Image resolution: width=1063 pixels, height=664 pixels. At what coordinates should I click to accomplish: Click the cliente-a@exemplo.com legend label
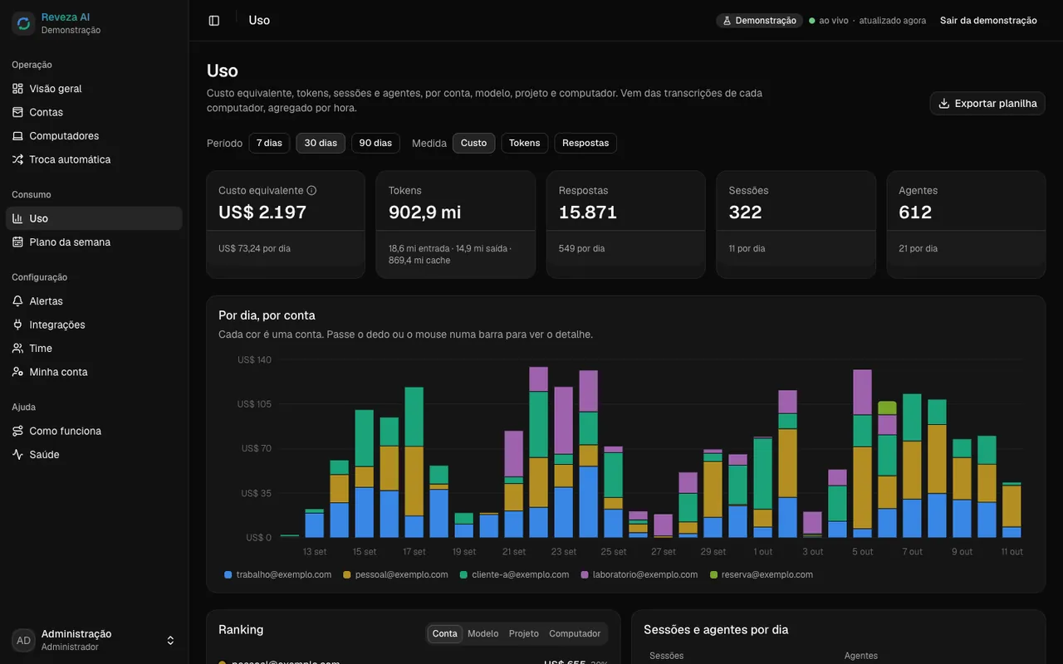[521, 574]
